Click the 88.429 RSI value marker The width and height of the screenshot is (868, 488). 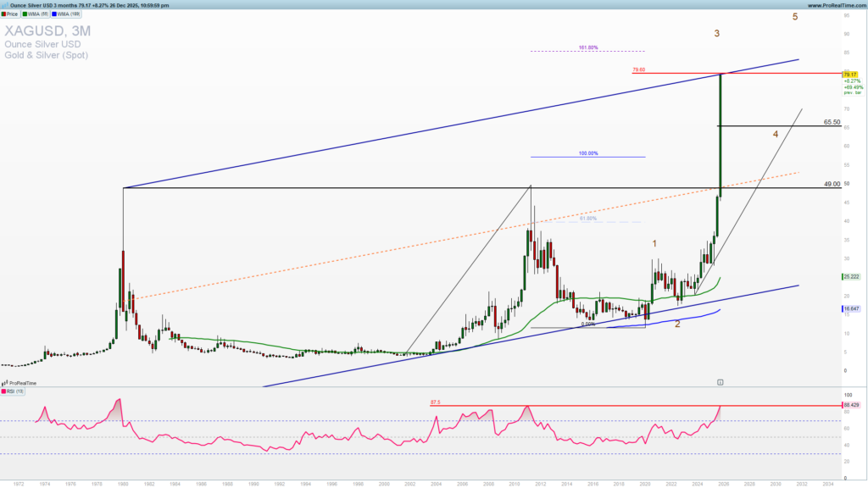(850, 405)
